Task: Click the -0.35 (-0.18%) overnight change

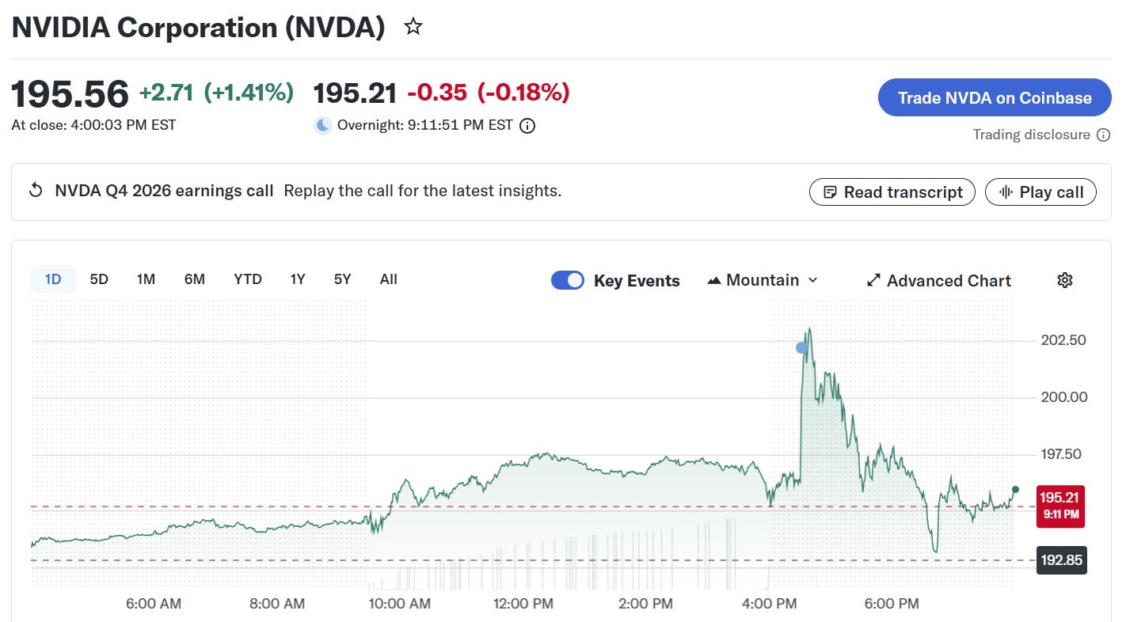Action: point(489,93)
